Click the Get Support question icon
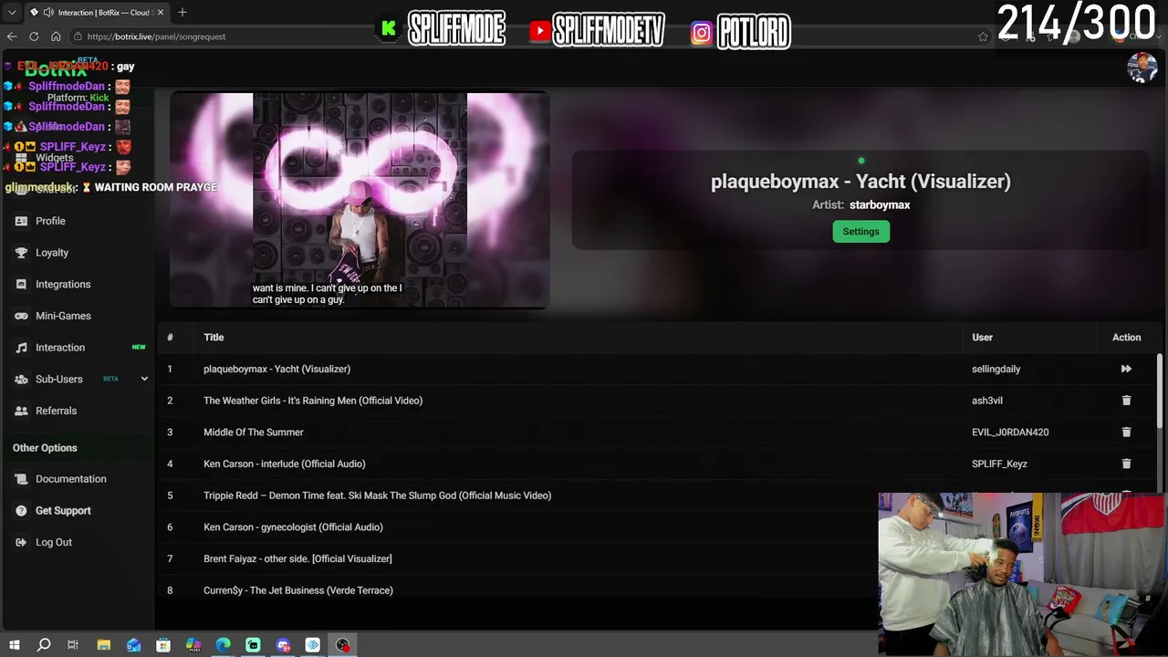 pyautogui.click(x=21, y=511)
